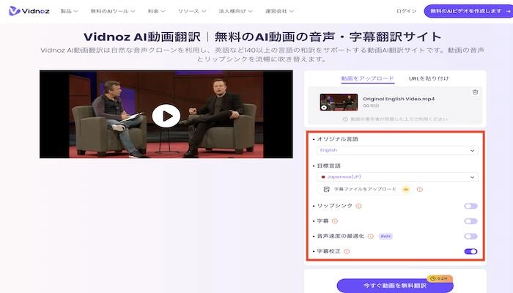
Task: Show info for 音声速度の最適化 option
Action: point(370,236)
